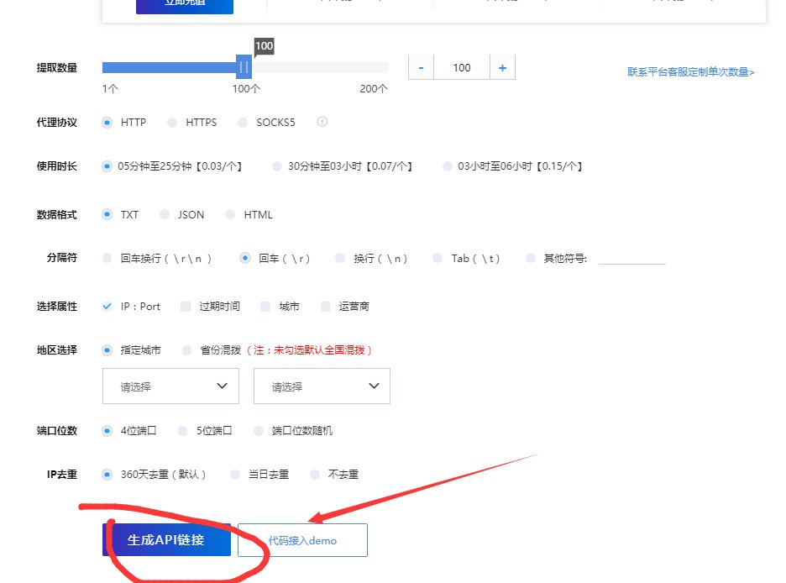Open the first 请选择 city dropdown
Viewport: 786px width, 583px height.
pyautogui.click(x=170, y=386)
